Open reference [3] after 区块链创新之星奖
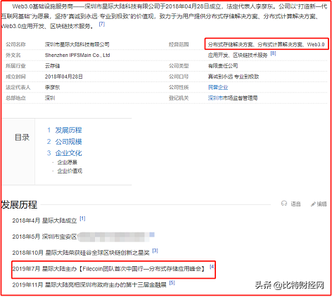The image size is (332, 297). coord(155,251)
